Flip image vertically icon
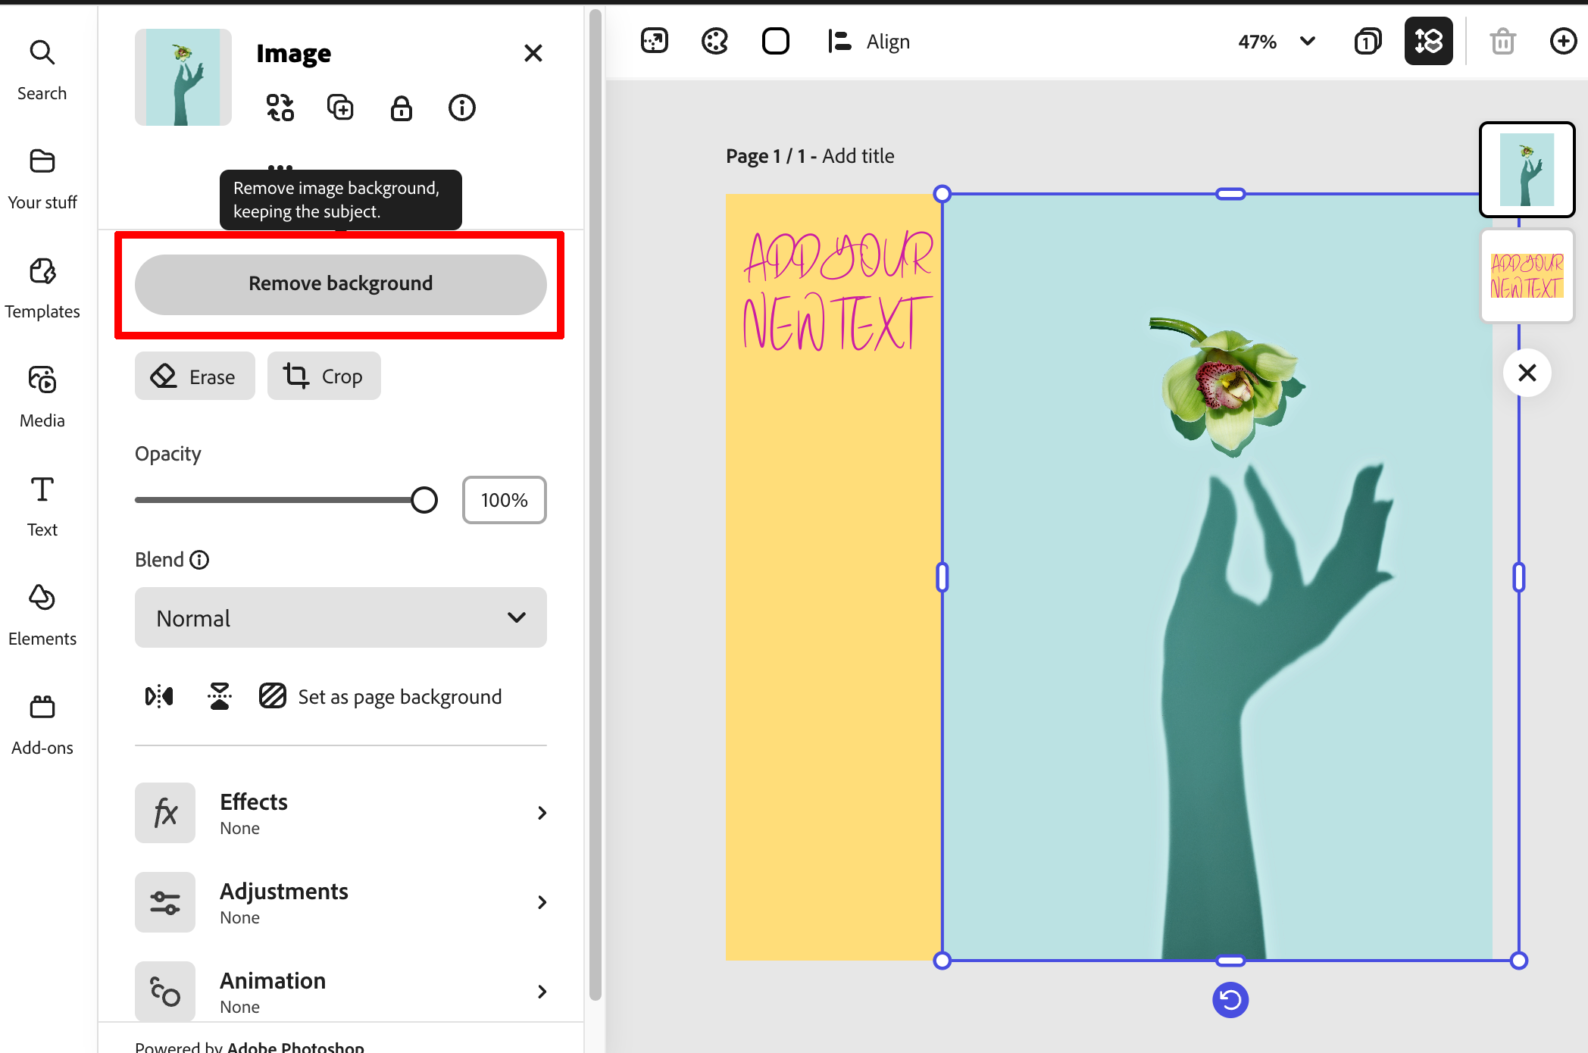This screenshot has height=1053, width=1588. pos(220,696)
